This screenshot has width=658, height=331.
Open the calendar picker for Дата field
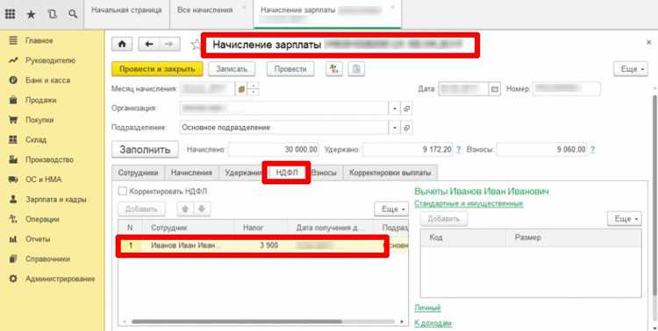coord(494,88)
